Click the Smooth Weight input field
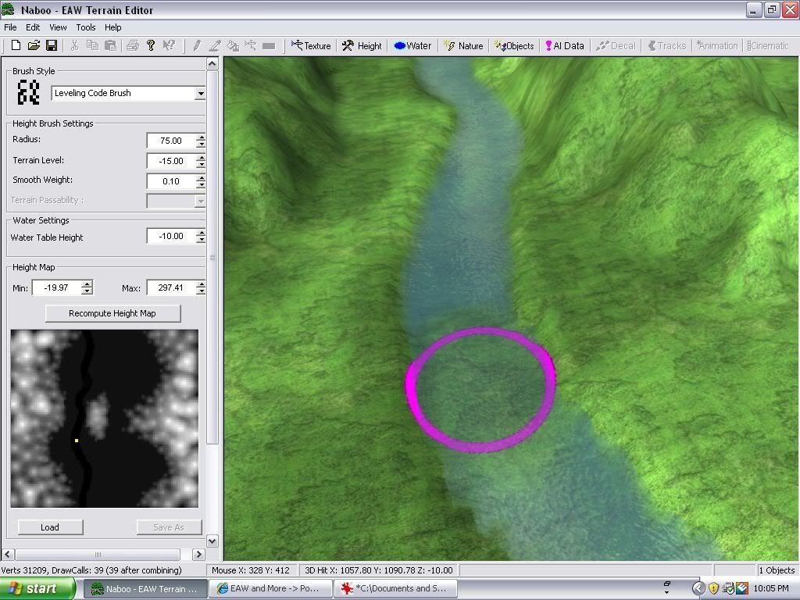Viewport: 800px width, 600px height. coord(171,181)
